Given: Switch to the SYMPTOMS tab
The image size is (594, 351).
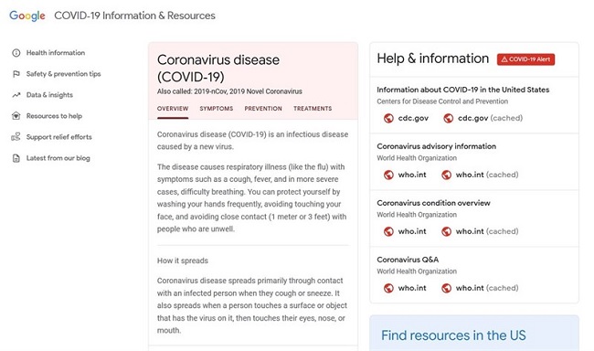Looking at the screenshot, I should 217,109.
